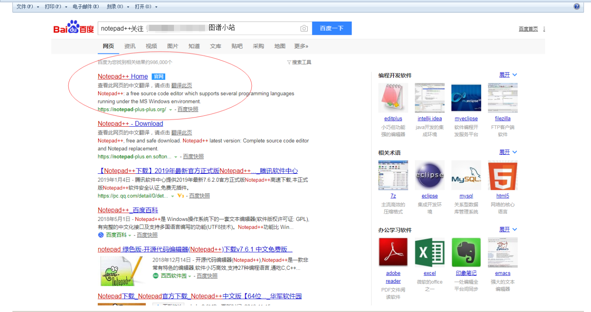Click the HTML5 shield icon
This screenshot has height=312, width=591.
[503, 175]
